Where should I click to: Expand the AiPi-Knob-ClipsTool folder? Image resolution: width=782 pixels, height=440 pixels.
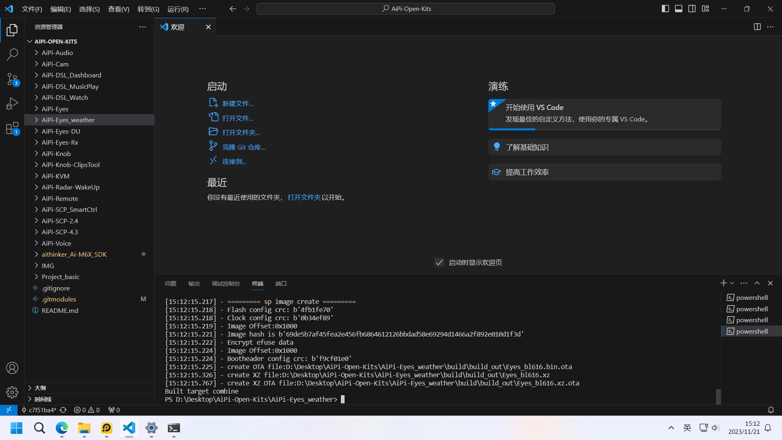coord(90,165)
